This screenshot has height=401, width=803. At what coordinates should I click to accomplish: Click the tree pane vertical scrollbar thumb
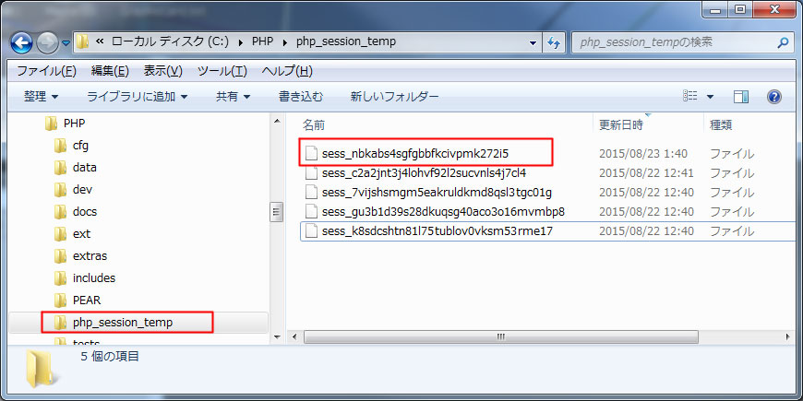[x=277, y=211]
